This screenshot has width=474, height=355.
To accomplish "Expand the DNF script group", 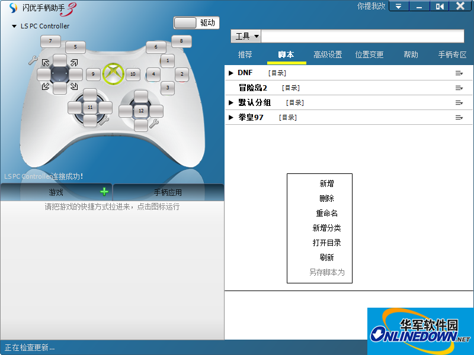I will tap(231, 73).
